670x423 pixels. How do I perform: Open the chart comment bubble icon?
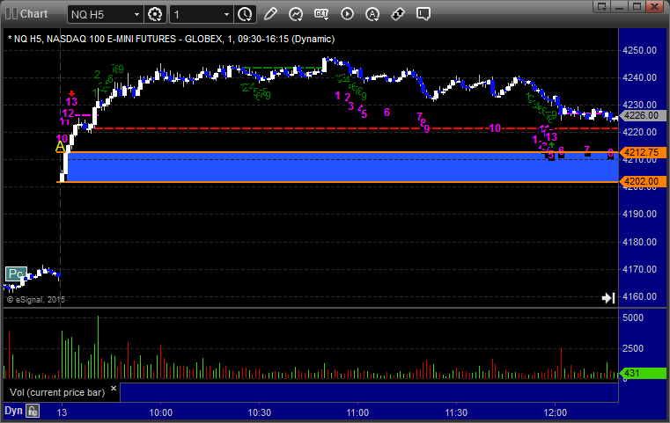(x=423, y=14)
